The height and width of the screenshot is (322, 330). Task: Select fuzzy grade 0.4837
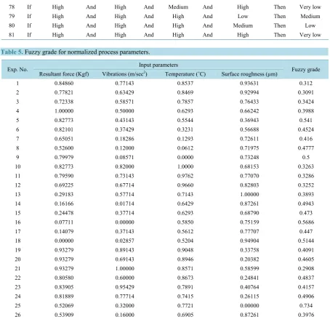(x=306, y=278)
